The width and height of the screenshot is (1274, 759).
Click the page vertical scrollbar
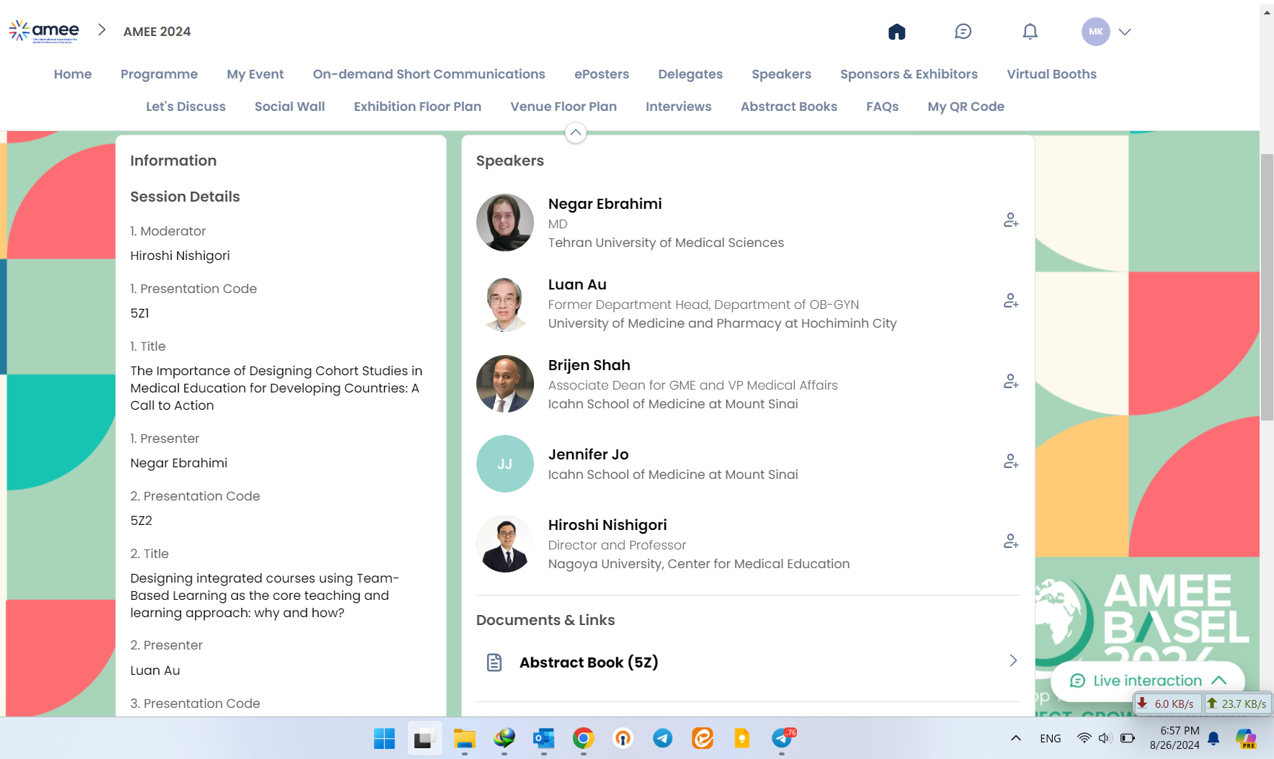[x=1266, y=288]
